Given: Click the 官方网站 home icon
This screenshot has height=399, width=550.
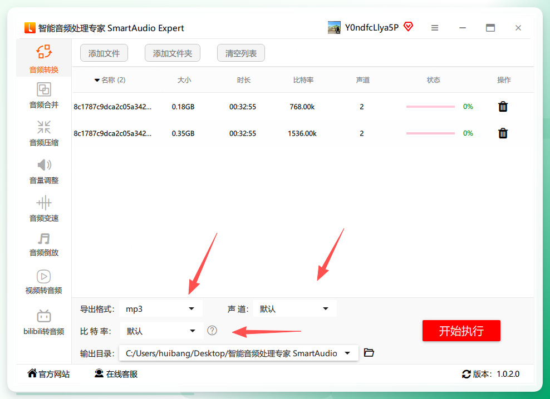Looking at the screenshot, I should [32, 373].
